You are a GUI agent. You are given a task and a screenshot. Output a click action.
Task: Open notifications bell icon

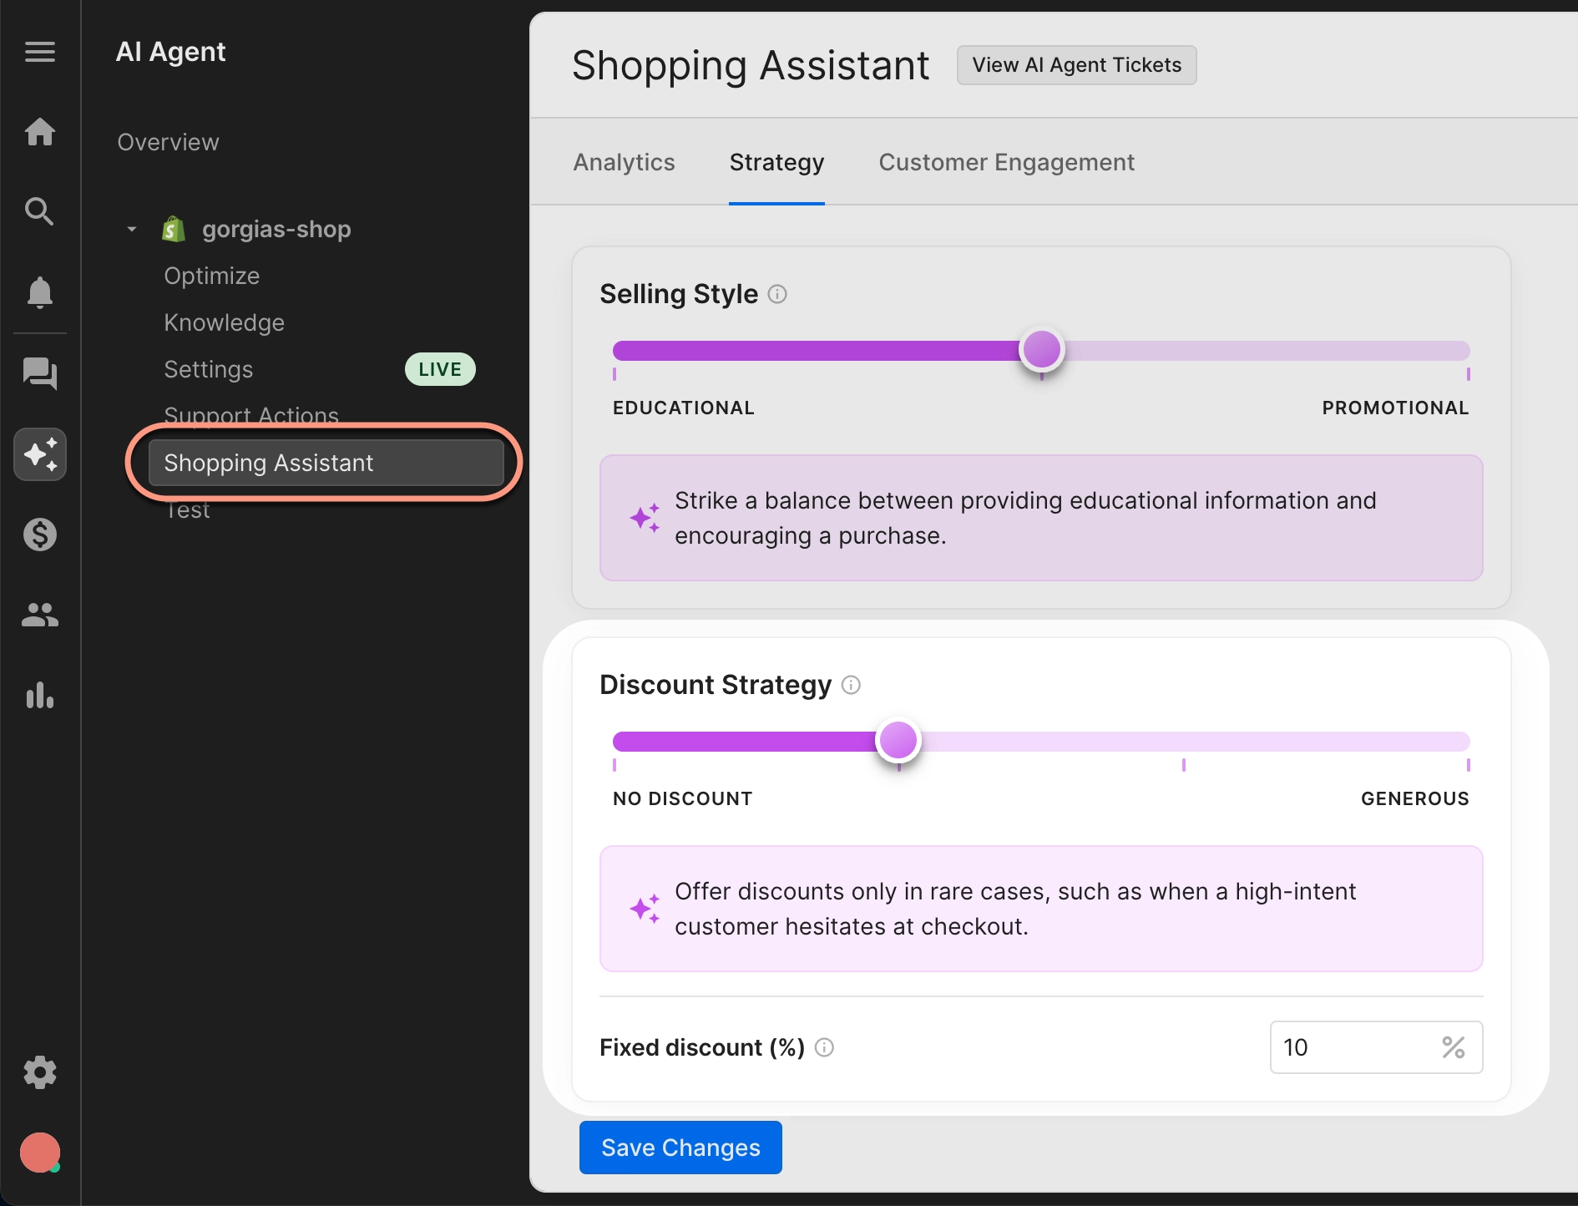click(40, 292)
